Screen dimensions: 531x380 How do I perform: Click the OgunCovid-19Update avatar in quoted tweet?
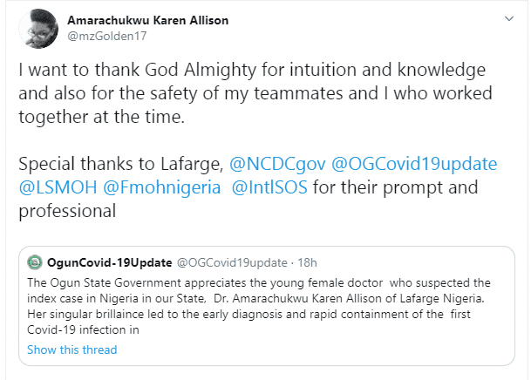[35, 261]
